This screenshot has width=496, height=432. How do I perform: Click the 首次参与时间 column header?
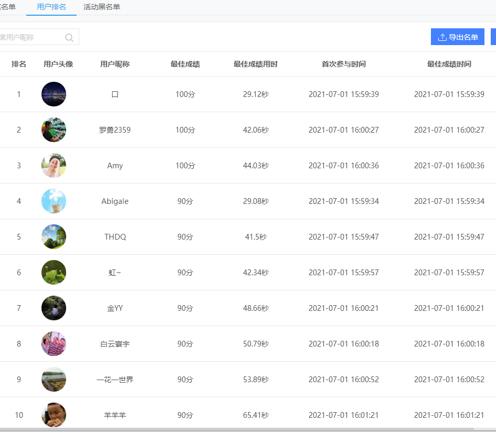coord(344,64)
